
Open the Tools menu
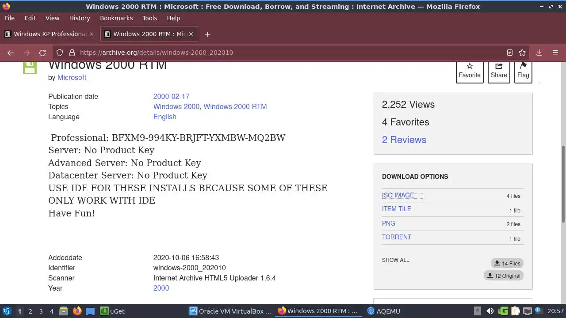point(149,18)
